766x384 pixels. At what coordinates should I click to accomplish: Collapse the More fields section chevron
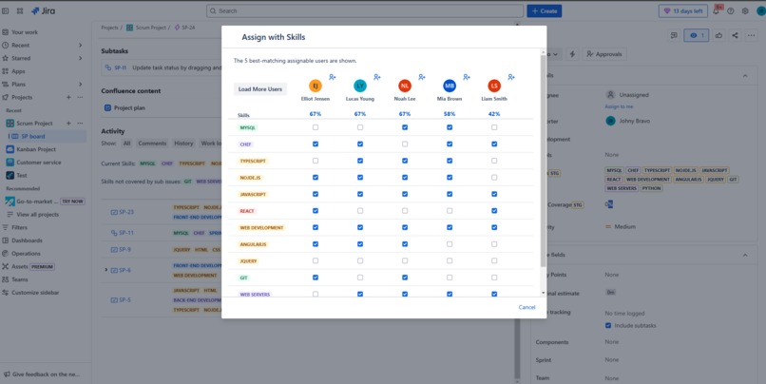click(745, 255)
